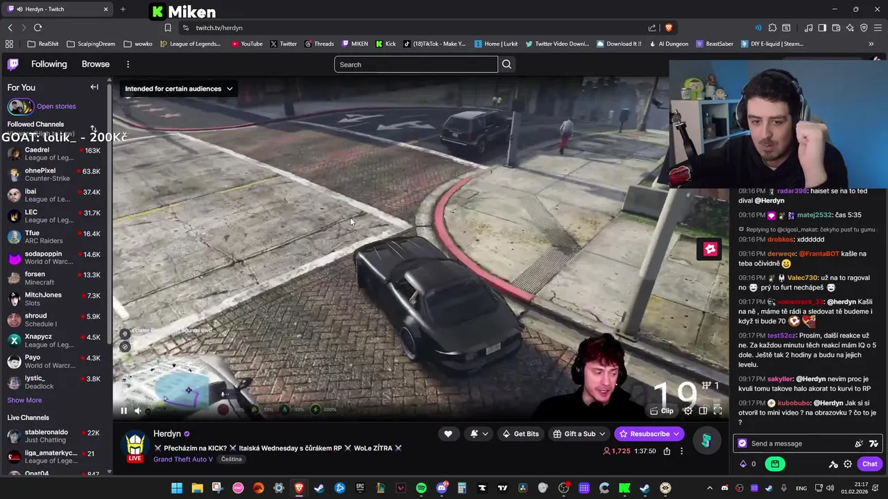
Task: Expand the 'Intended for certain audiences' label
Action: point(178,89)
